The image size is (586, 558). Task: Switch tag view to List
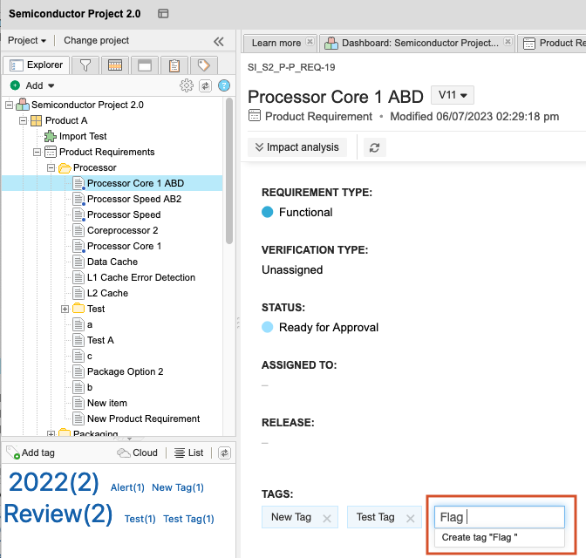click(189, 453)
